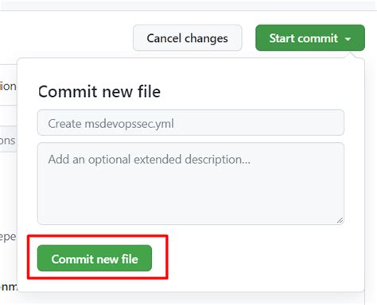377x305 pixels.
Task: Click the gray header bar above the buttons
Action: 188,6
